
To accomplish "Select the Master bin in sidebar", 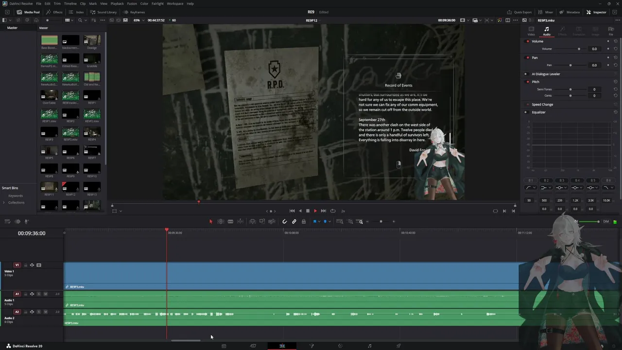I will [12, 28].
